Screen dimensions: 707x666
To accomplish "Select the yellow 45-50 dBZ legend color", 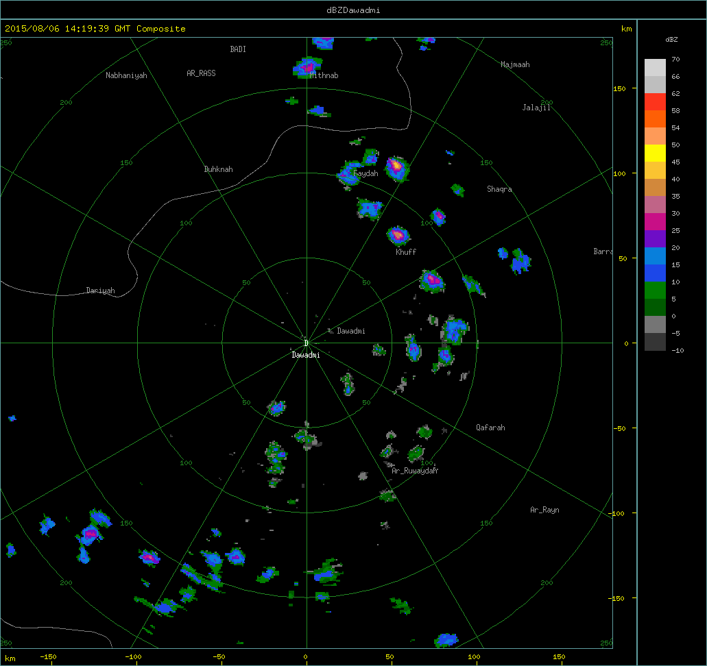I will tap(655, 153).
